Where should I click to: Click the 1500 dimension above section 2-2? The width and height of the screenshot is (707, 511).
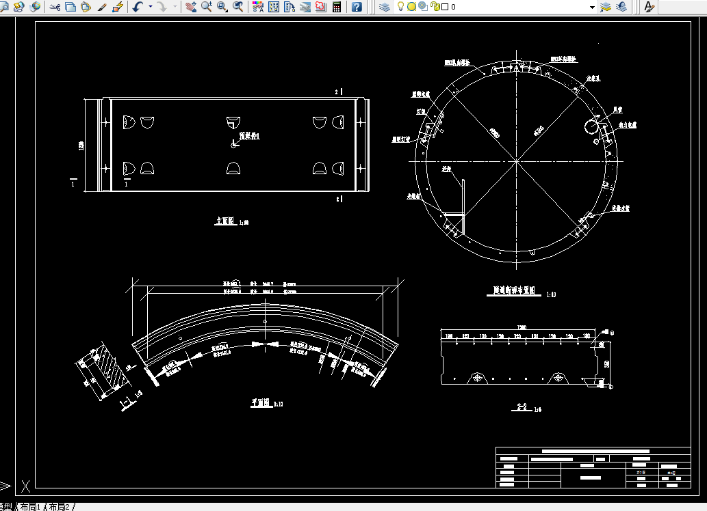click(x=522, y=327)
